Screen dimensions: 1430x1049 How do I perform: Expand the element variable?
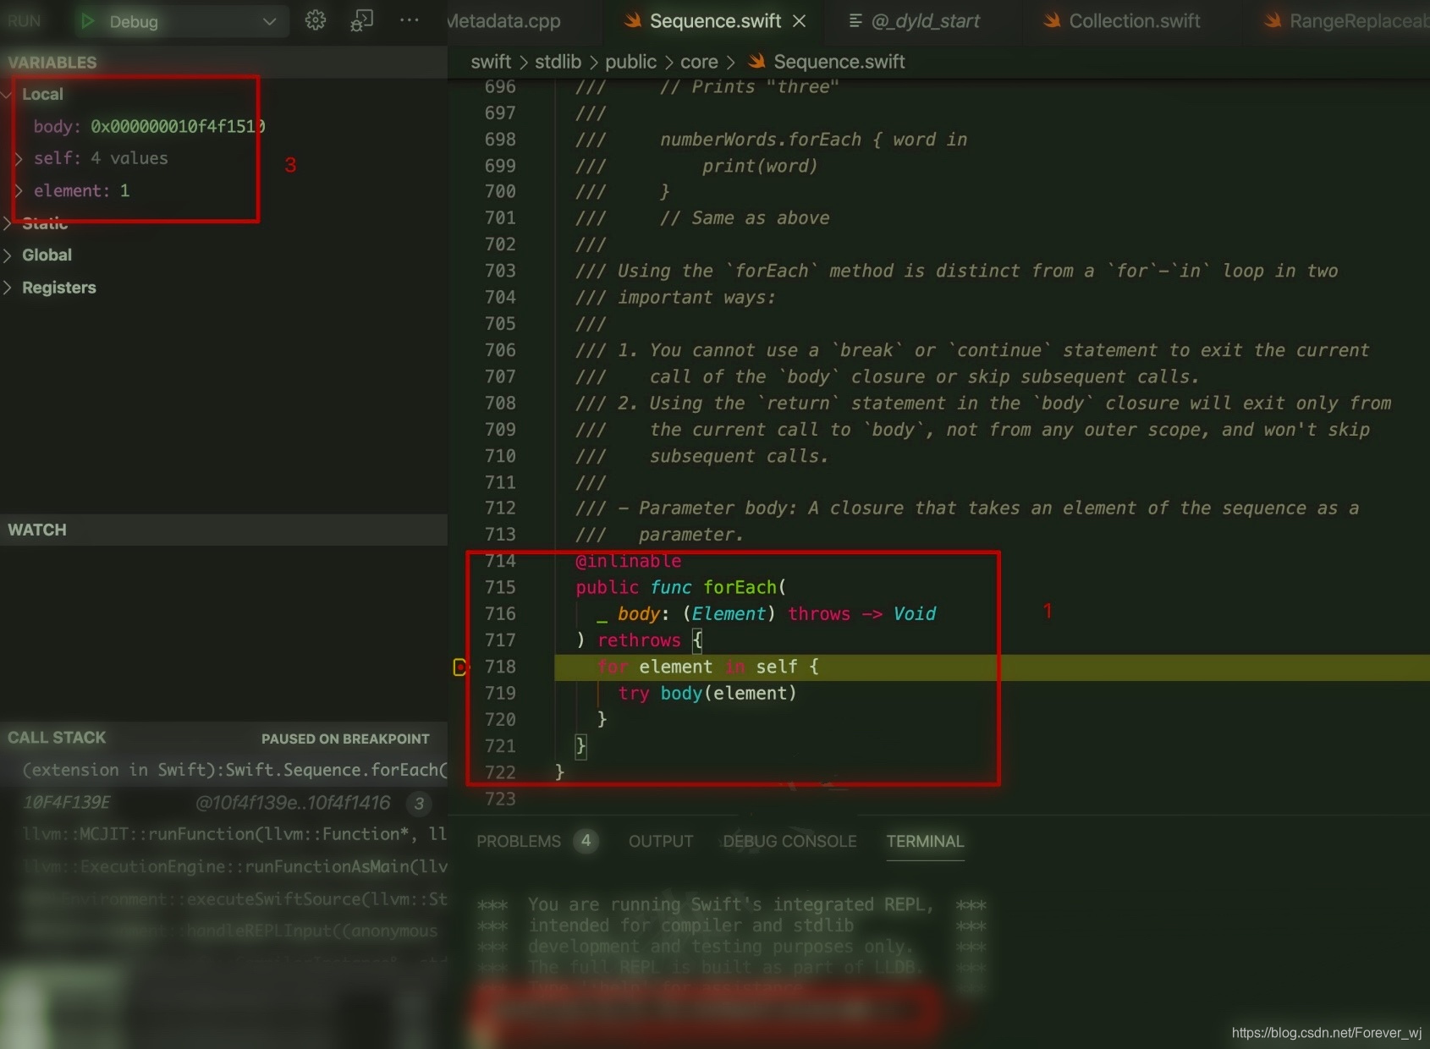18,190
